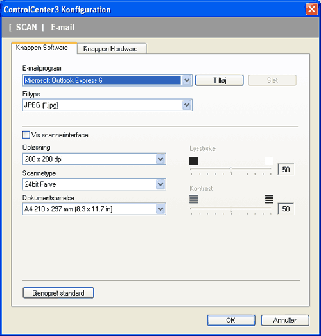Screen dimensions: 321x336
Task: Click the Kontrast slider track
Action: point(231,208)
